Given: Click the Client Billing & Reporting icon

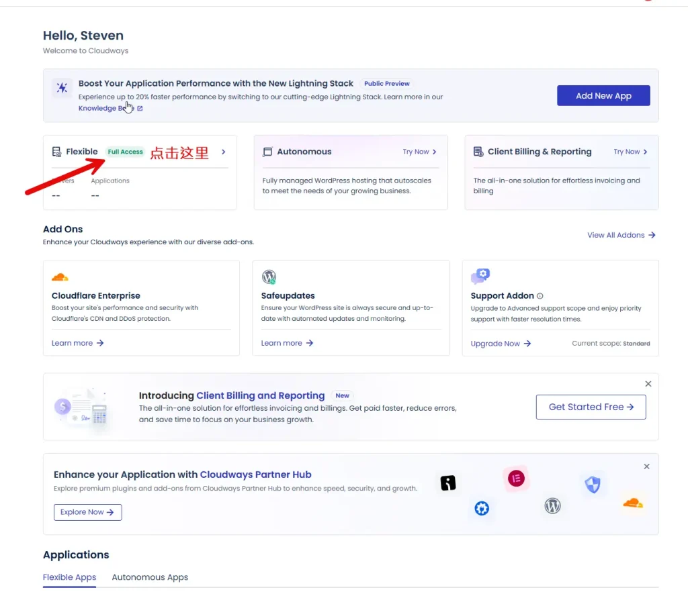Looking at the screenshot, I should tap(478, 152).
